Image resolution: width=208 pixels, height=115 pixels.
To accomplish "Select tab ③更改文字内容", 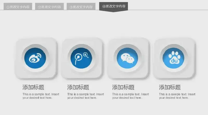I will (81, 6).
